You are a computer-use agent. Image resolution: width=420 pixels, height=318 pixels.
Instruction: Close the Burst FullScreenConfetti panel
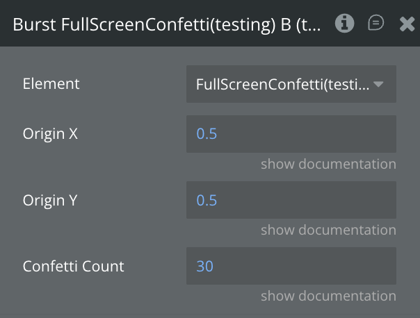[407, 24]
